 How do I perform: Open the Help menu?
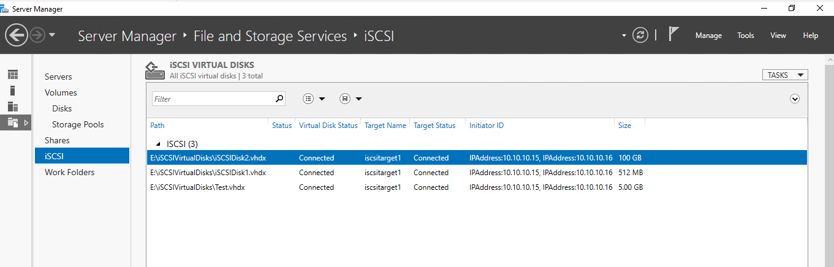811,36
